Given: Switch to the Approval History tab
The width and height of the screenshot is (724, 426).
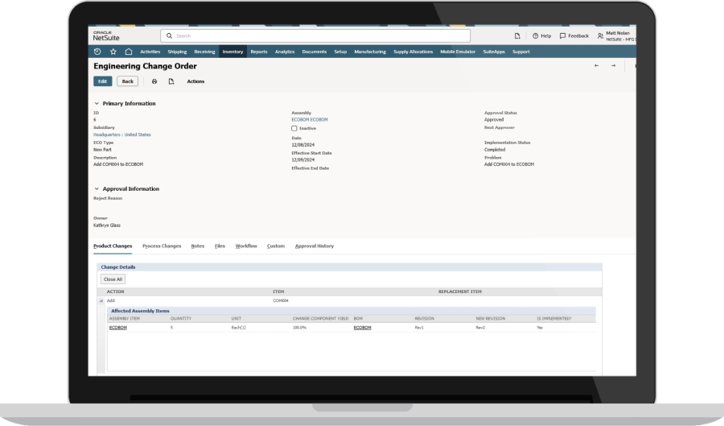Looking at the screenshot, I should [x=314, y=246].
